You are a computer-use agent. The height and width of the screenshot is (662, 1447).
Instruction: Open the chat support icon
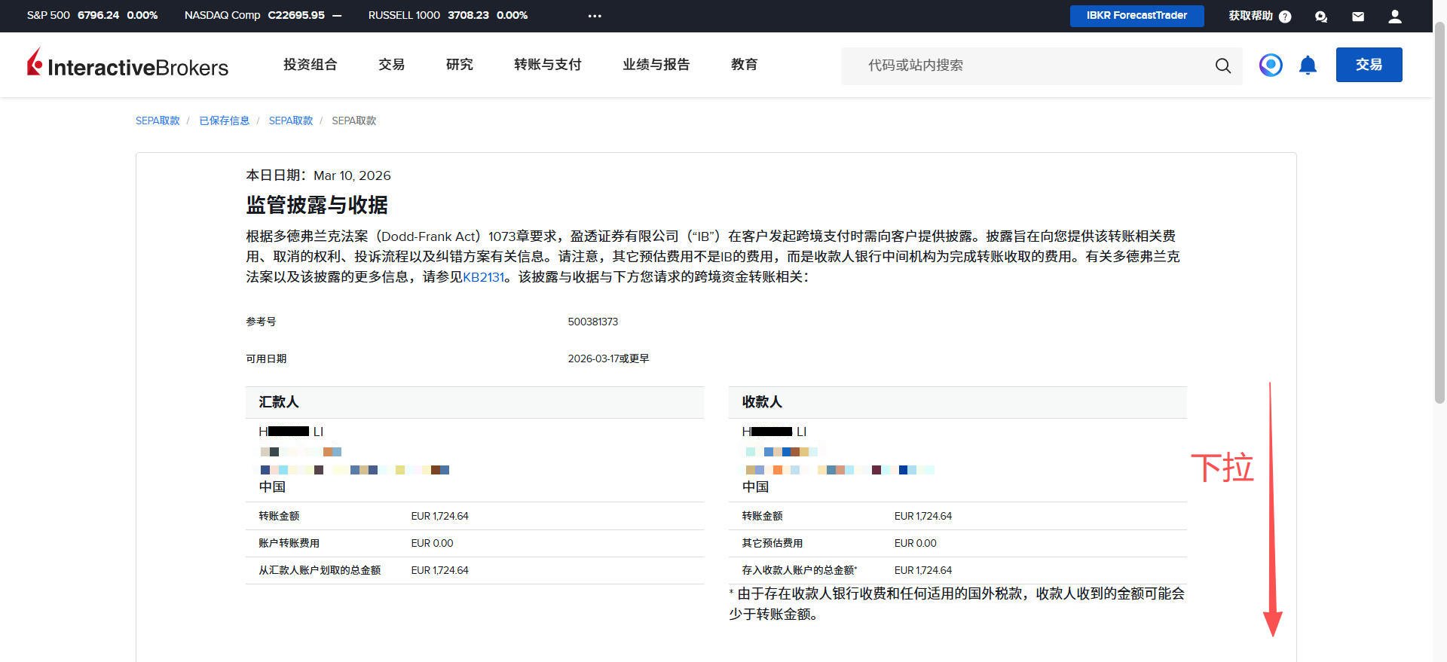(x=1321, y=17)
